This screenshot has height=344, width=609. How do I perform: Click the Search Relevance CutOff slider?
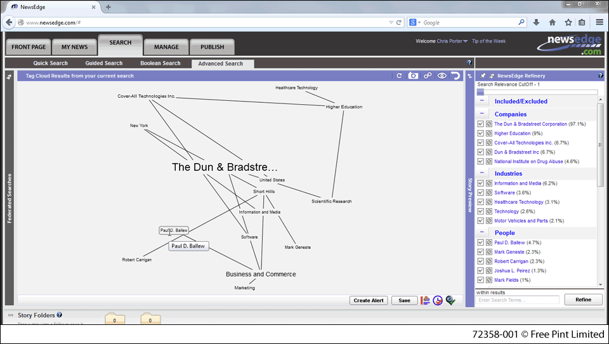(537, 92)
